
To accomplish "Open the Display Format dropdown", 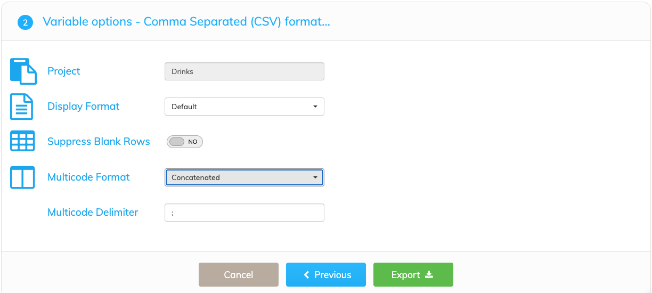I will (244, 107).
